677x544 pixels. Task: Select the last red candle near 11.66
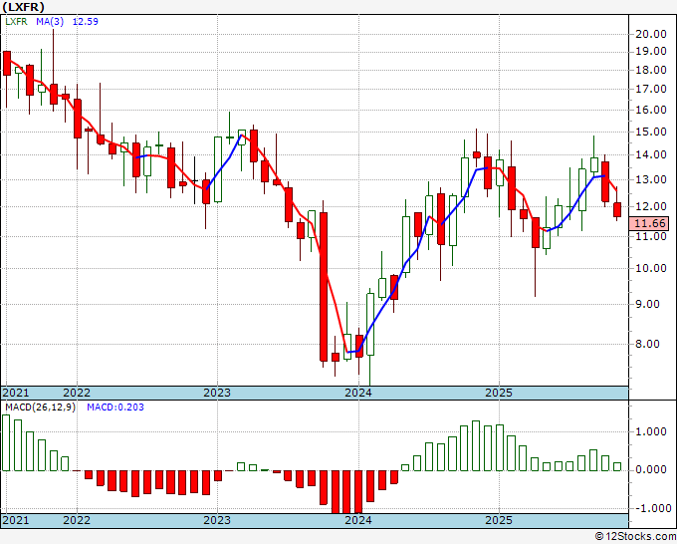click(x=618, y=209)
